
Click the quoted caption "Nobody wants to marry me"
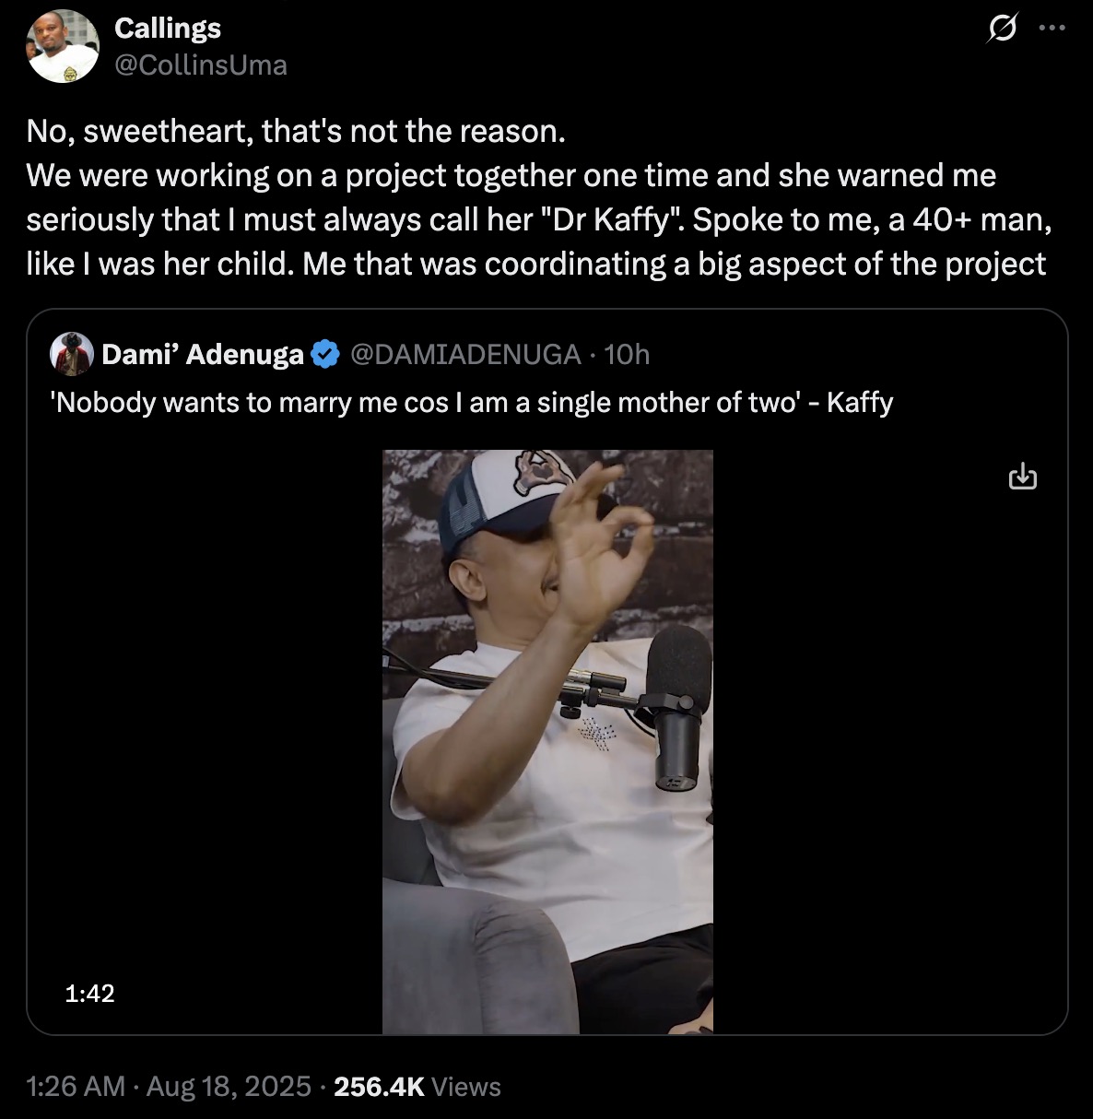coord(474,402)
